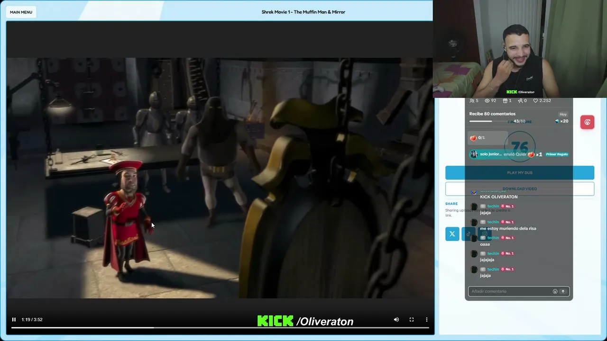Image resolution: width=607 pixels, height=341 pixels.
Task: Click the video title 'Shrek Movie 1 - The Muffin Man & Mirror'
Action: click(x=303, y=12)
